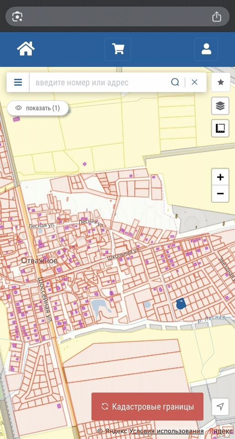Tap the browser camera search icon
Image resolution: width=235 pixels, height=439 pixels.
pyautogui.click(x=17, y=16)
